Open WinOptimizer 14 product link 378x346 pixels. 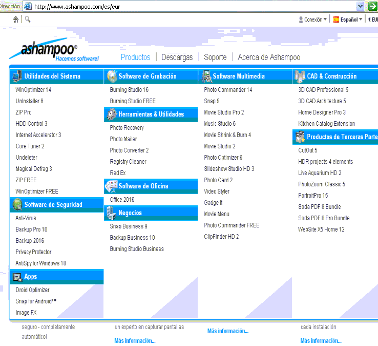pos(33,90)
